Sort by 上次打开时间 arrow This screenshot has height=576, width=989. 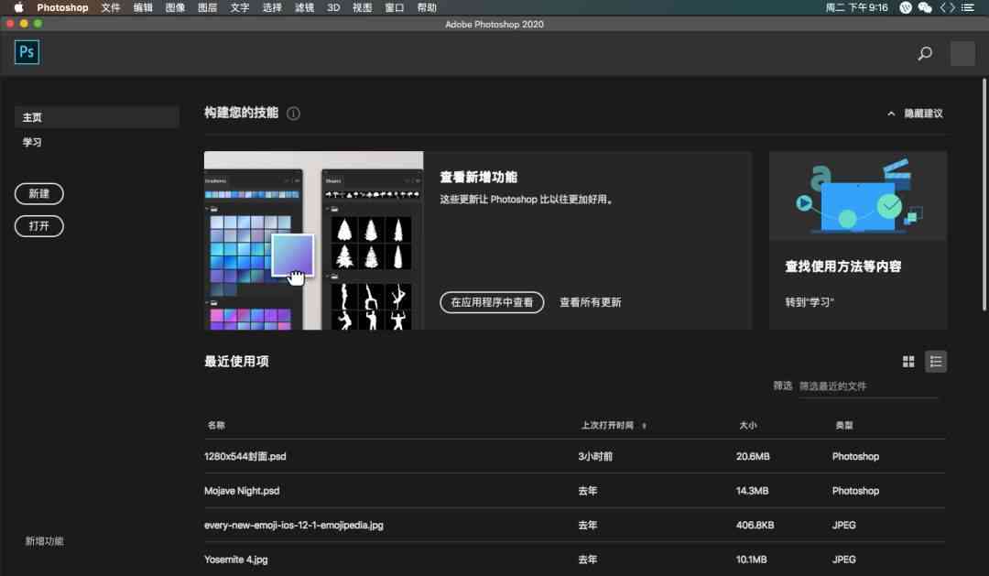coord(644,426)
